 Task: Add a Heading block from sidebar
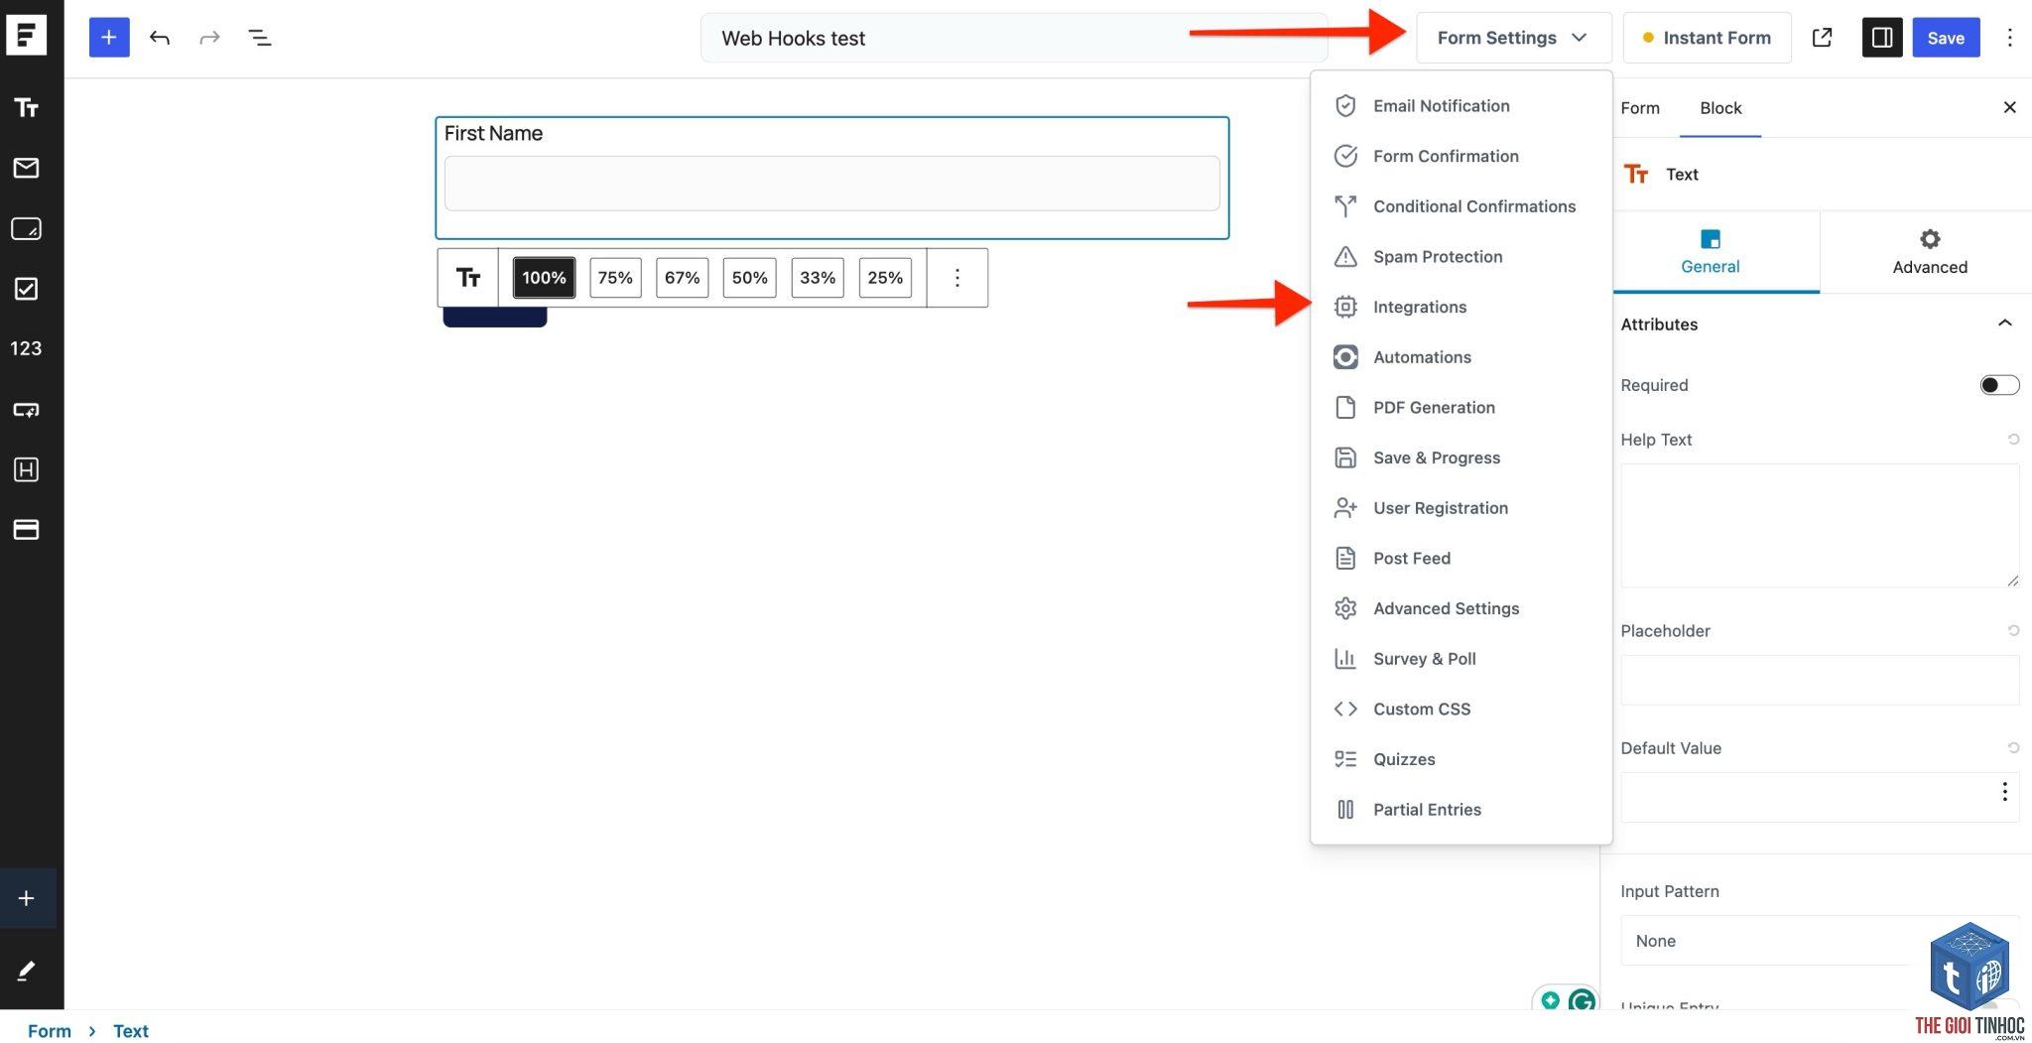point(26,469)
